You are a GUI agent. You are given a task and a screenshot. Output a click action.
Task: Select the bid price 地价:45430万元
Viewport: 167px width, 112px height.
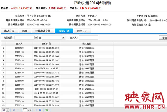[87, 105]
